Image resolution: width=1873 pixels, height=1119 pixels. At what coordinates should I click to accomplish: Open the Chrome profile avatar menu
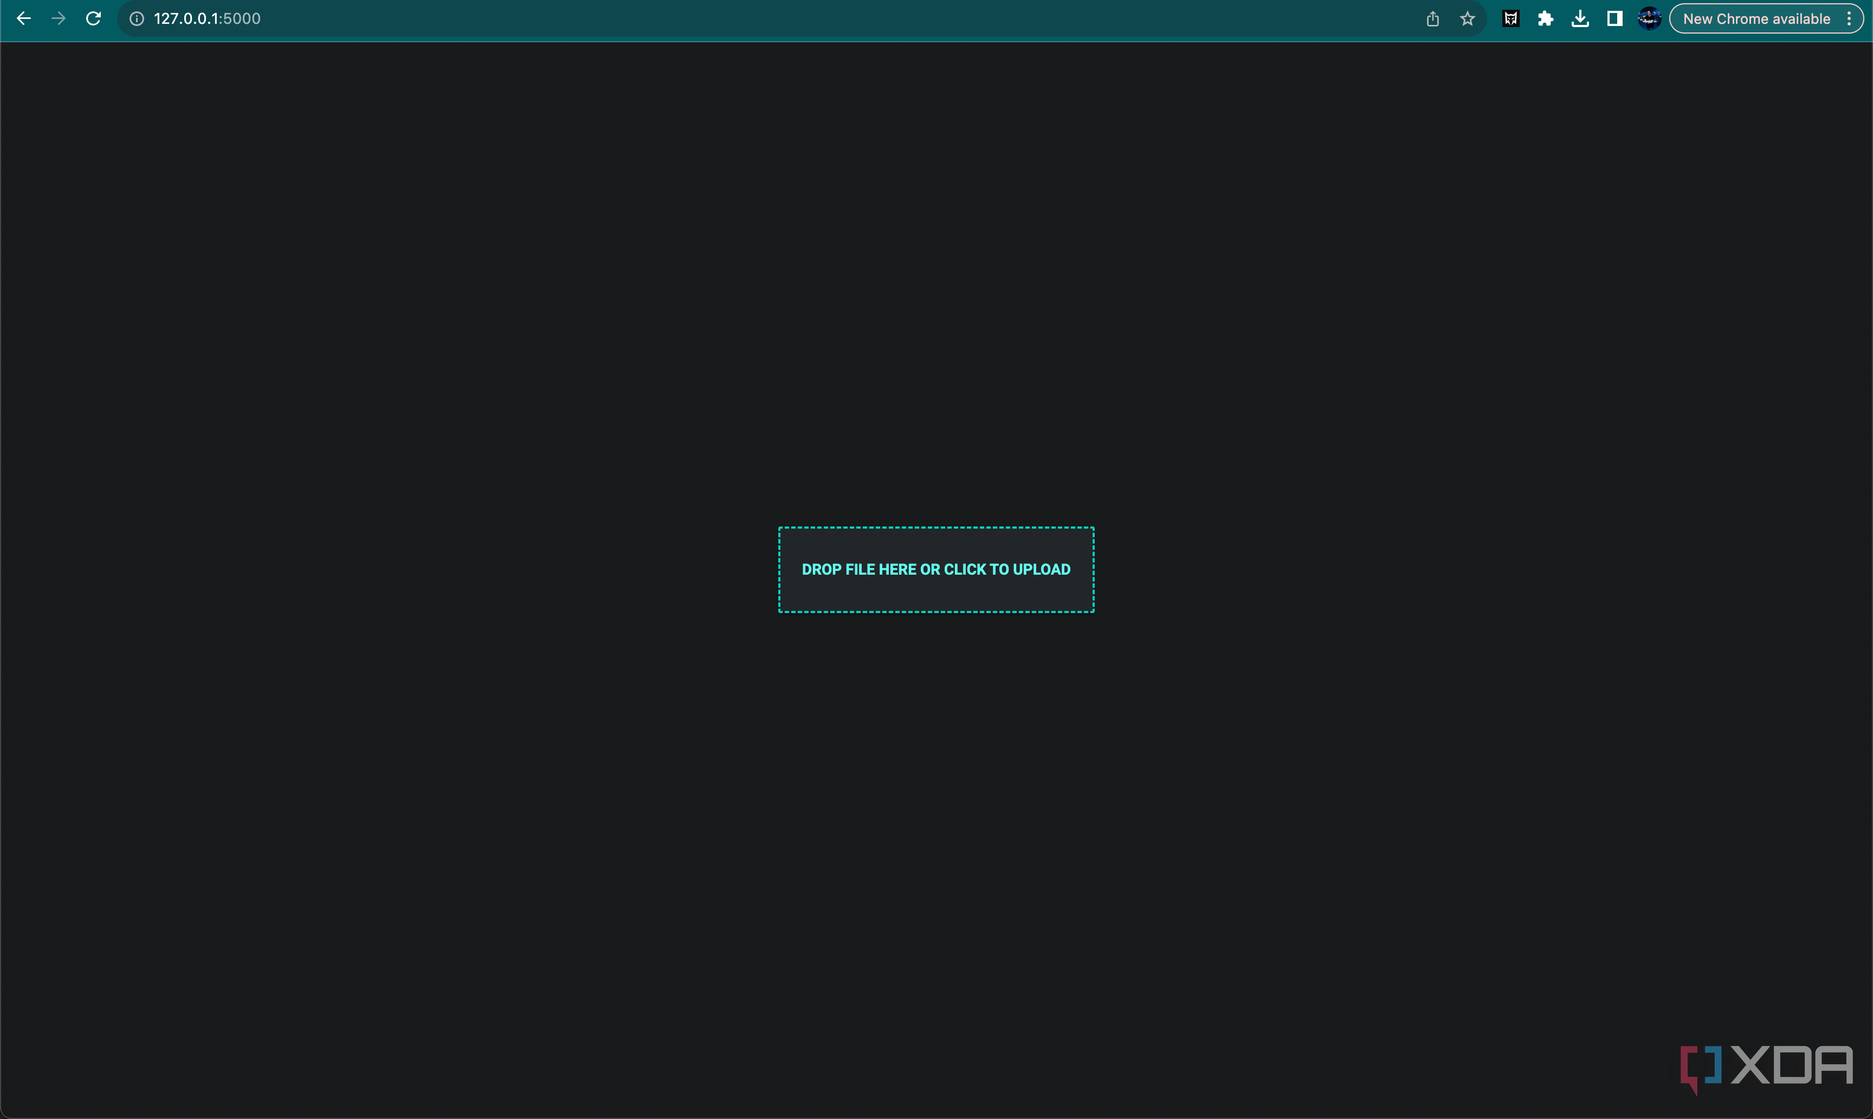[1649, 18]
